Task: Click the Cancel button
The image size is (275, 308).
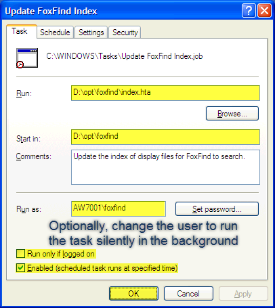Action: click(188, 293)
